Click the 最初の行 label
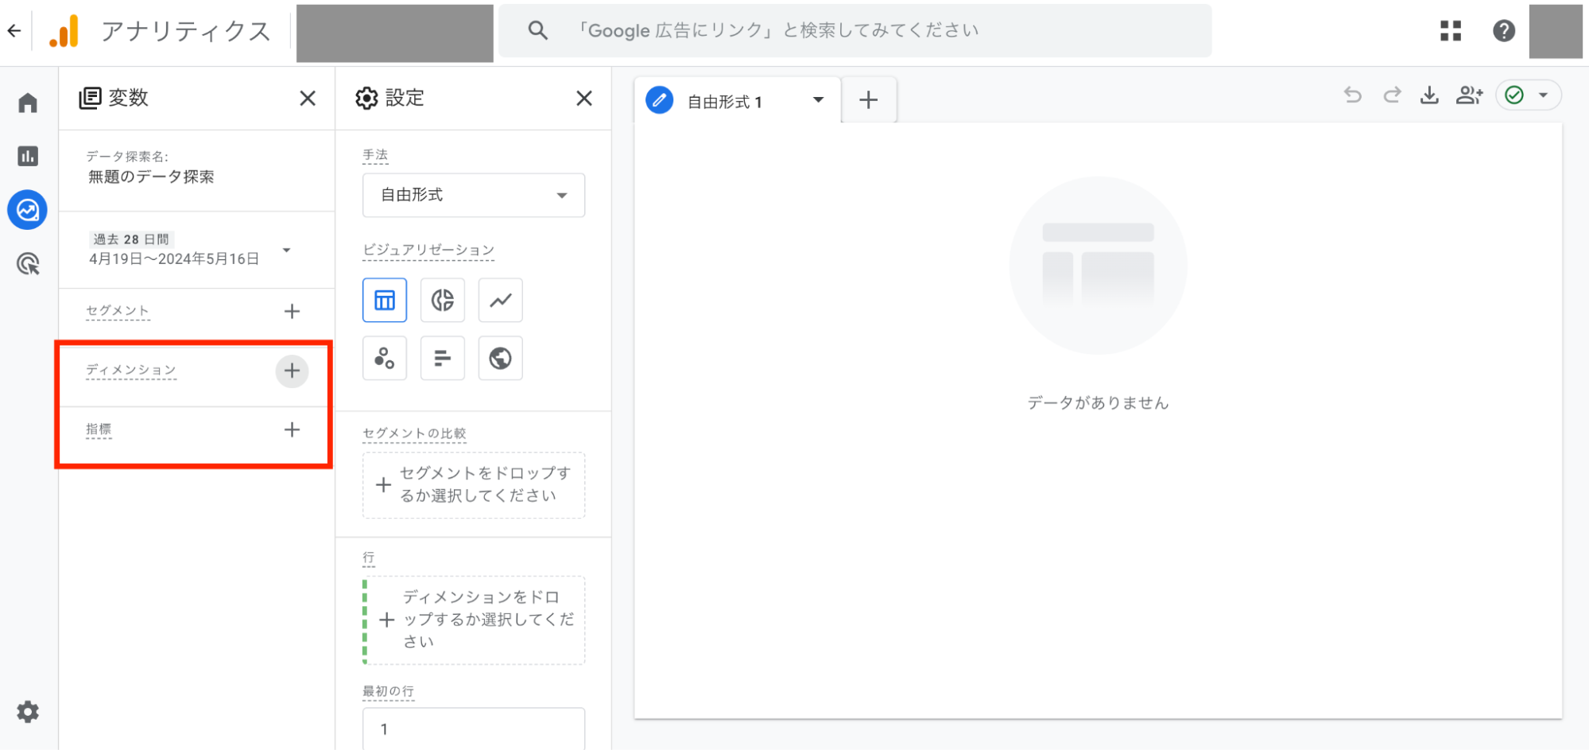 388,691
